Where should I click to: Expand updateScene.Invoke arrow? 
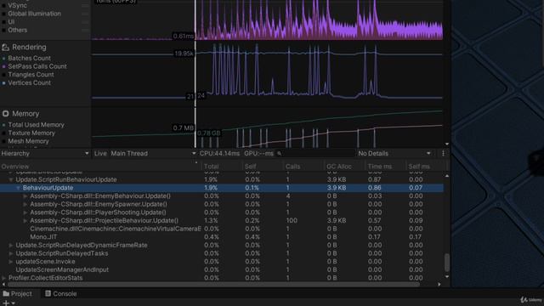[x=11, y=262]
